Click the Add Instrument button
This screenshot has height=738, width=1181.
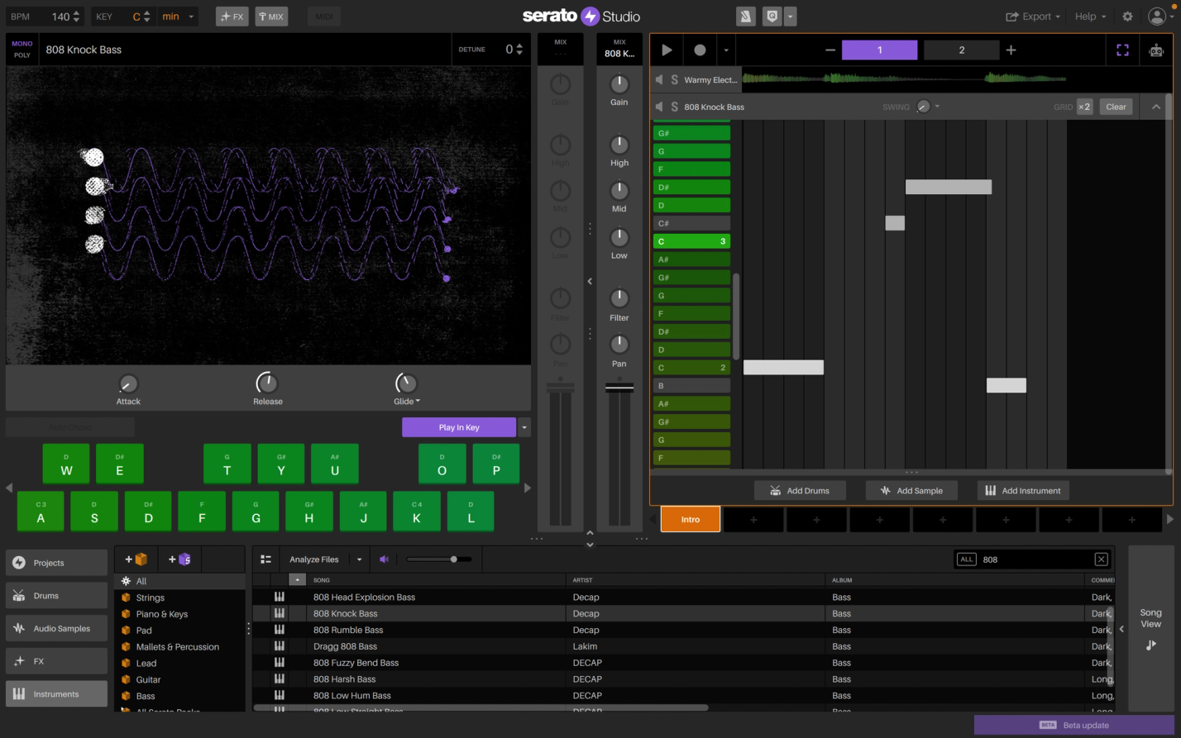(x=1023, y=490)
